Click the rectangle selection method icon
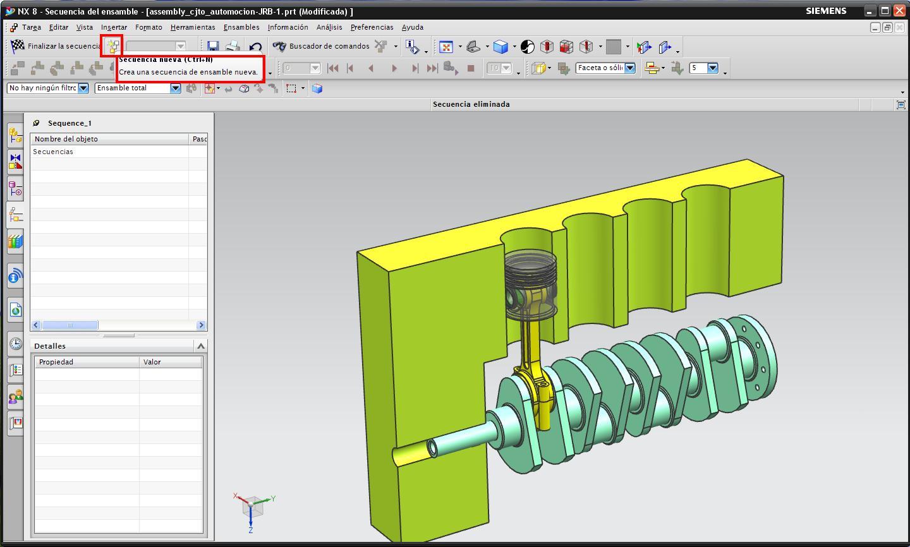This screenshot has width=910, height=547. click(x=291, y=88)
